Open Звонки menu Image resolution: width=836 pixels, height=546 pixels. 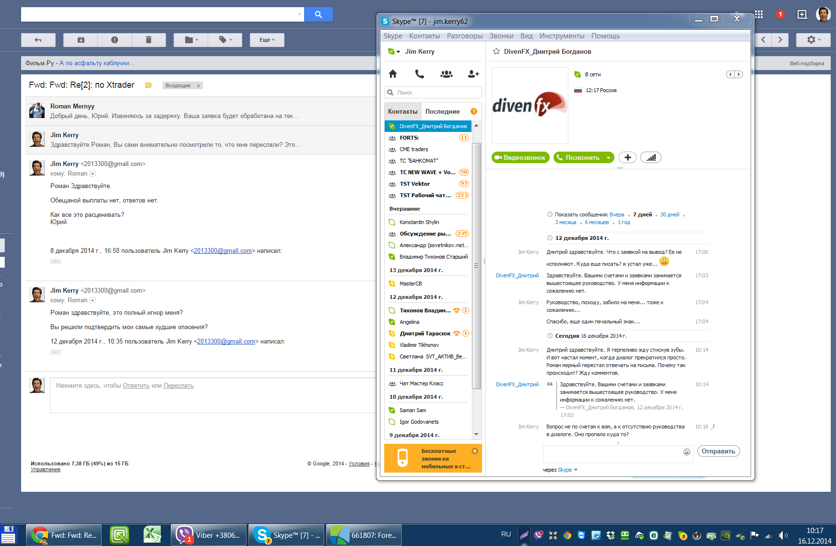coord(501,36)
